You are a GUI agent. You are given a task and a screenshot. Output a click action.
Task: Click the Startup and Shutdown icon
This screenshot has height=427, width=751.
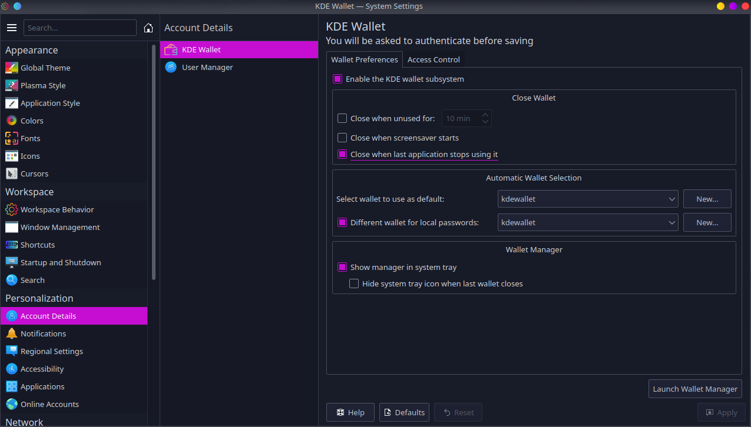pyautogui.click(x=12, y=262)
